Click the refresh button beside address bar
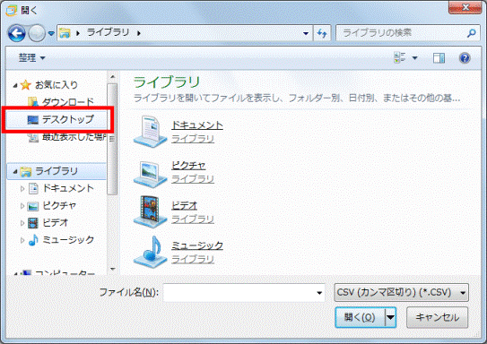Image resolution: width=487 pixels, height=344 pixels. coord(322,33)
